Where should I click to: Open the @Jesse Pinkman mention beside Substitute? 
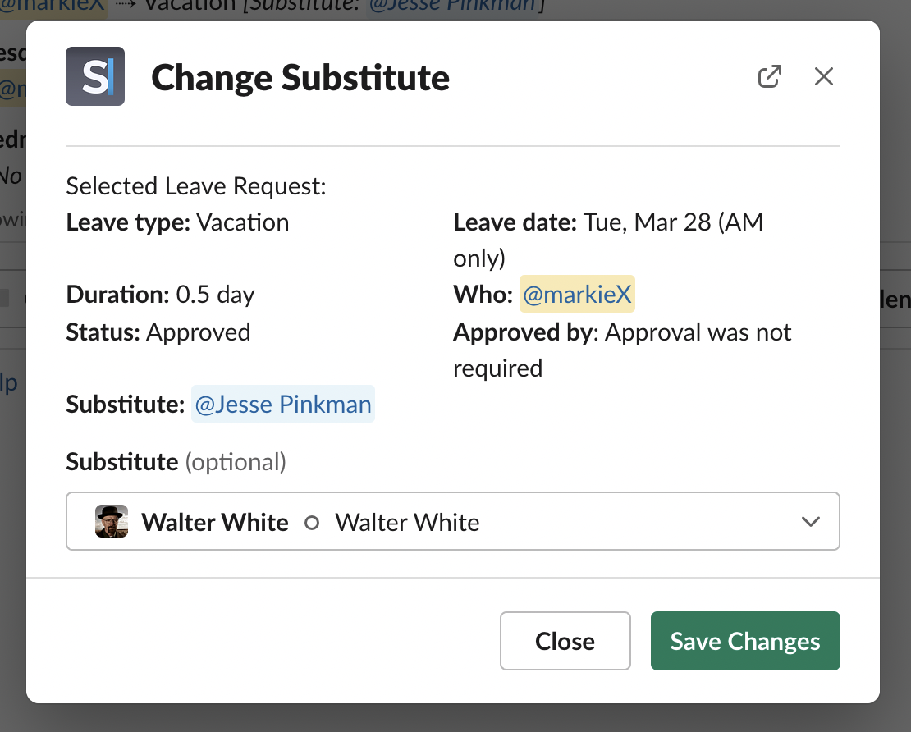[x=283, y=405]
